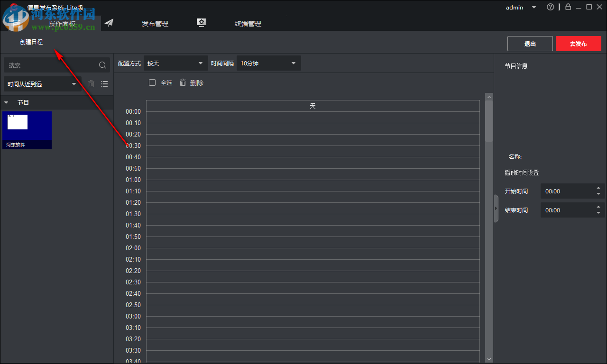The image size is (607, 364).
Task: Open the 配置方式 按天 dropdown
Action: pos(175,63)
